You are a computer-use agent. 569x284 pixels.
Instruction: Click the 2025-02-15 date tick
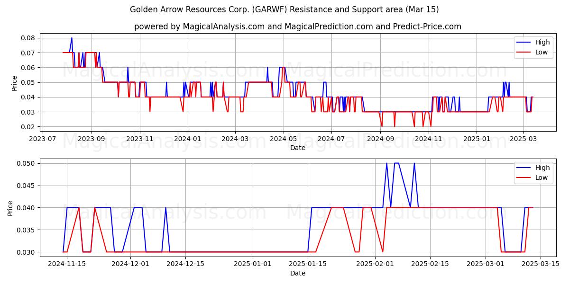click(430, 264)
